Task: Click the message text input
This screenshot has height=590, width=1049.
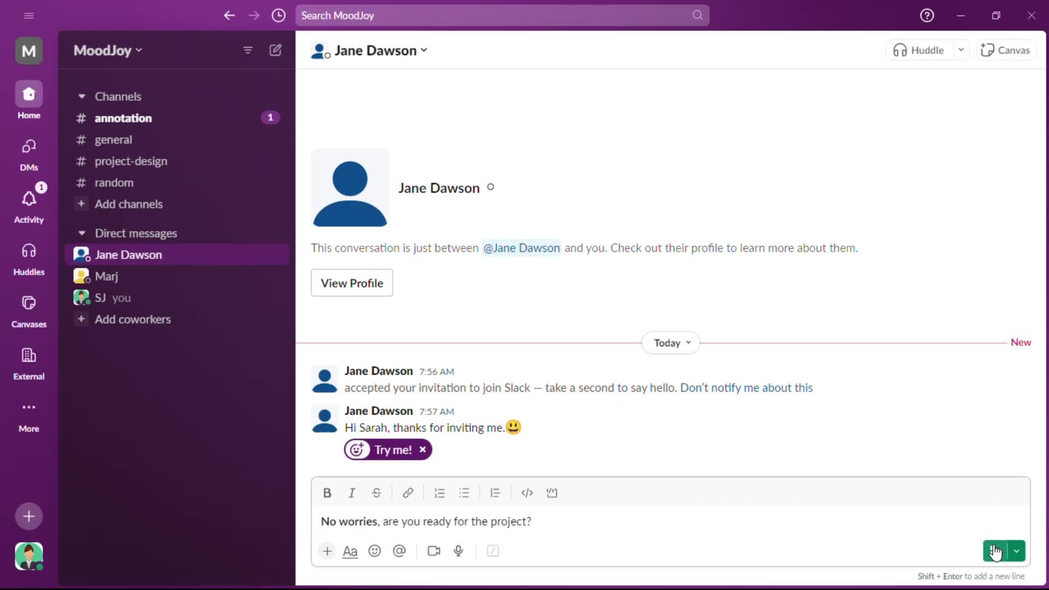Action: (x=671, y=522)
